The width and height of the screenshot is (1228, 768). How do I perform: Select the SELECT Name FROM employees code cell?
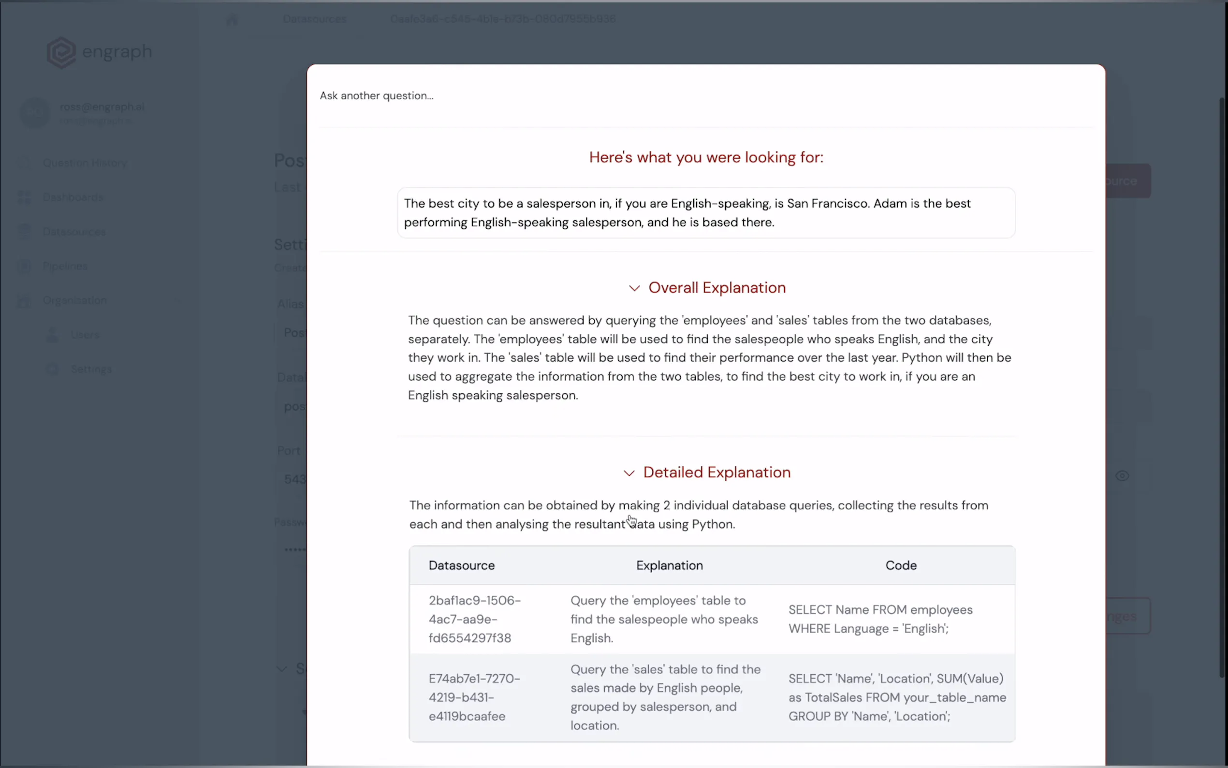[880, 619]
